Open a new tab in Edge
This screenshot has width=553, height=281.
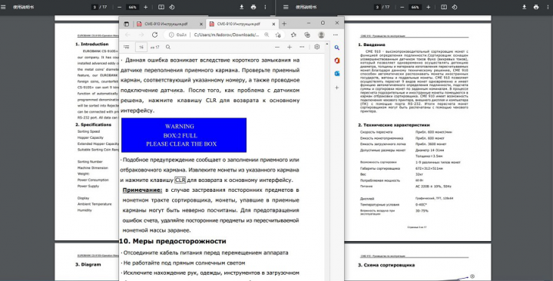click(284, 24)
